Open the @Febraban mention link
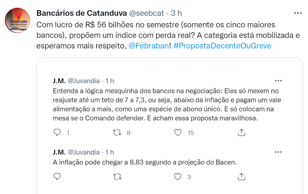308x194 pixels. tap(149, 46)
